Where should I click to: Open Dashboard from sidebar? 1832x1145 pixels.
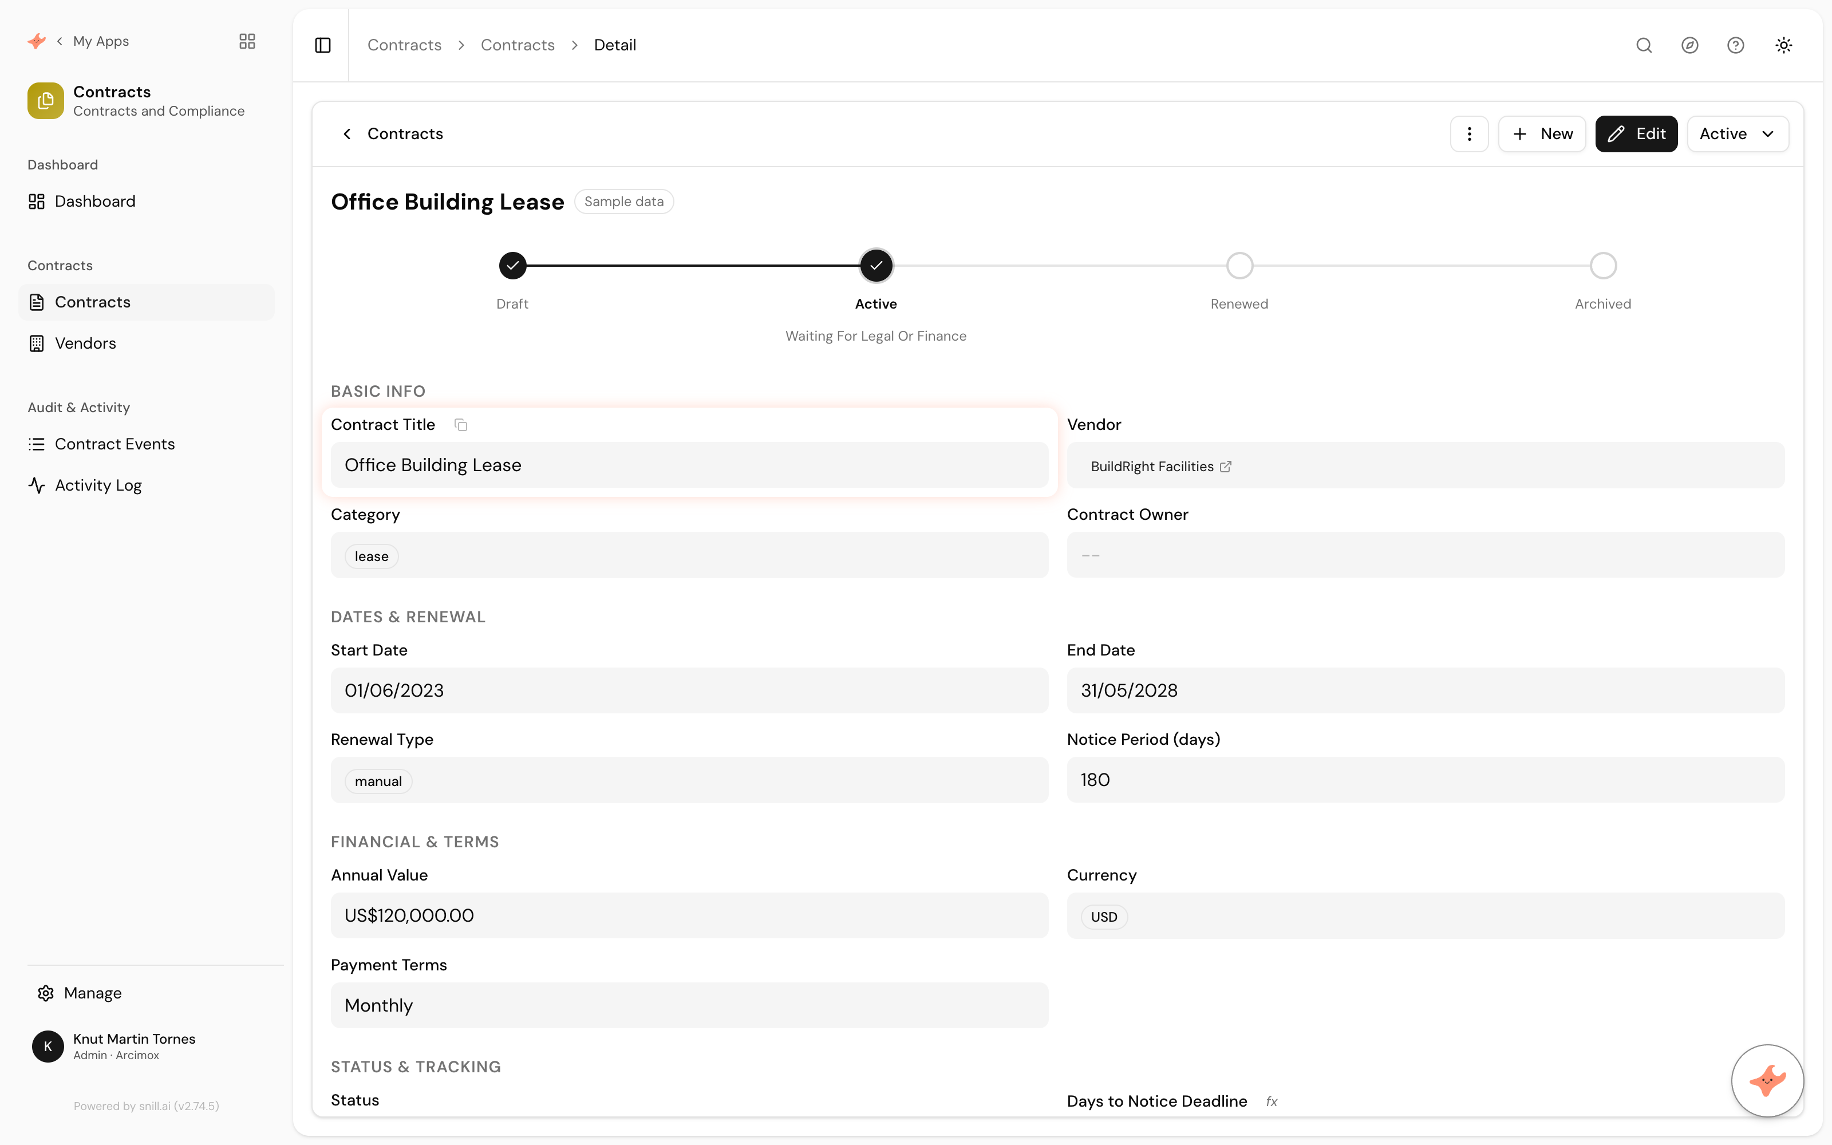click(146, 202)
